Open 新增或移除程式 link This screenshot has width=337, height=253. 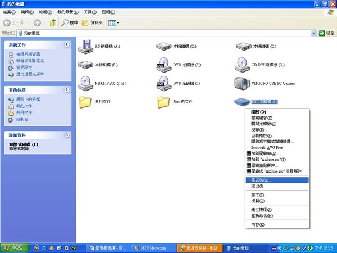click(x=30, y=61)
